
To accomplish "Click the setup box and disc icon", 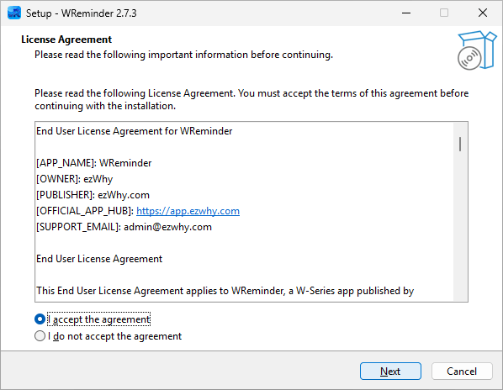I will tap(477, 50).
